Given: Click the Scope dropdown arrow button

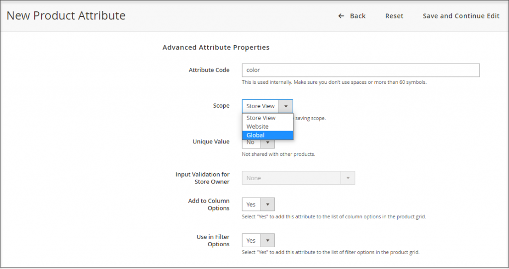Looking at the screenshot, I should coord(286,106).
